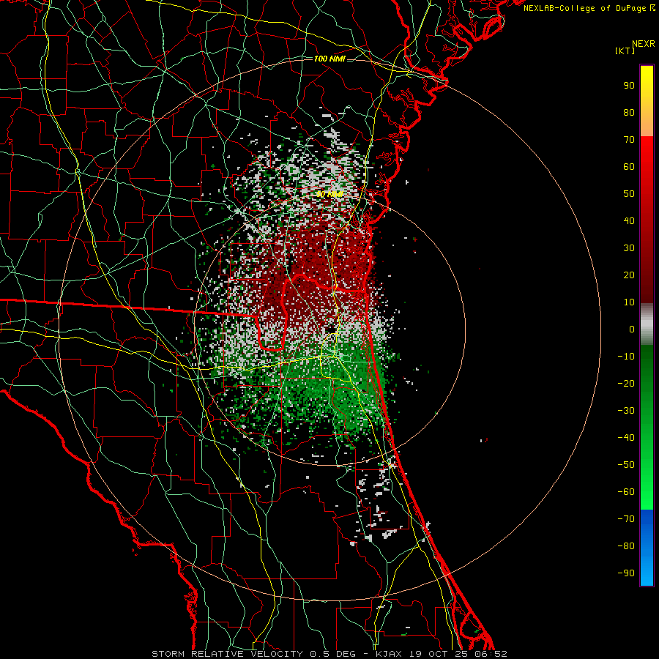The width and height of the screenshot is (659, 659).
Task: Click the 100 NMI range ring label
Action: point(329,59)
